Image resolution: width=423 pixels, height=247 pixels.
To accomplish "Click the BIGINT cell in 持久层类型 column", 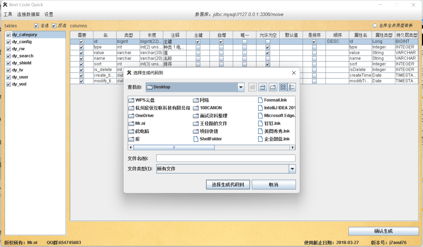I will coord(407,41).
